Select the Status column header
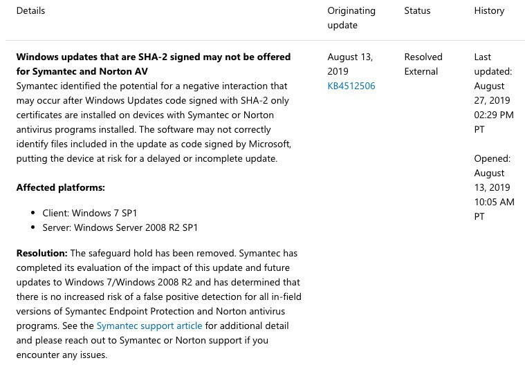 pos(417,10)
